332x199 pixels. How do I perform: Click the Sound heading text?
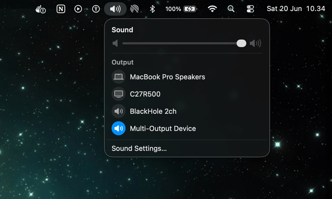click(x=122, y=30)
